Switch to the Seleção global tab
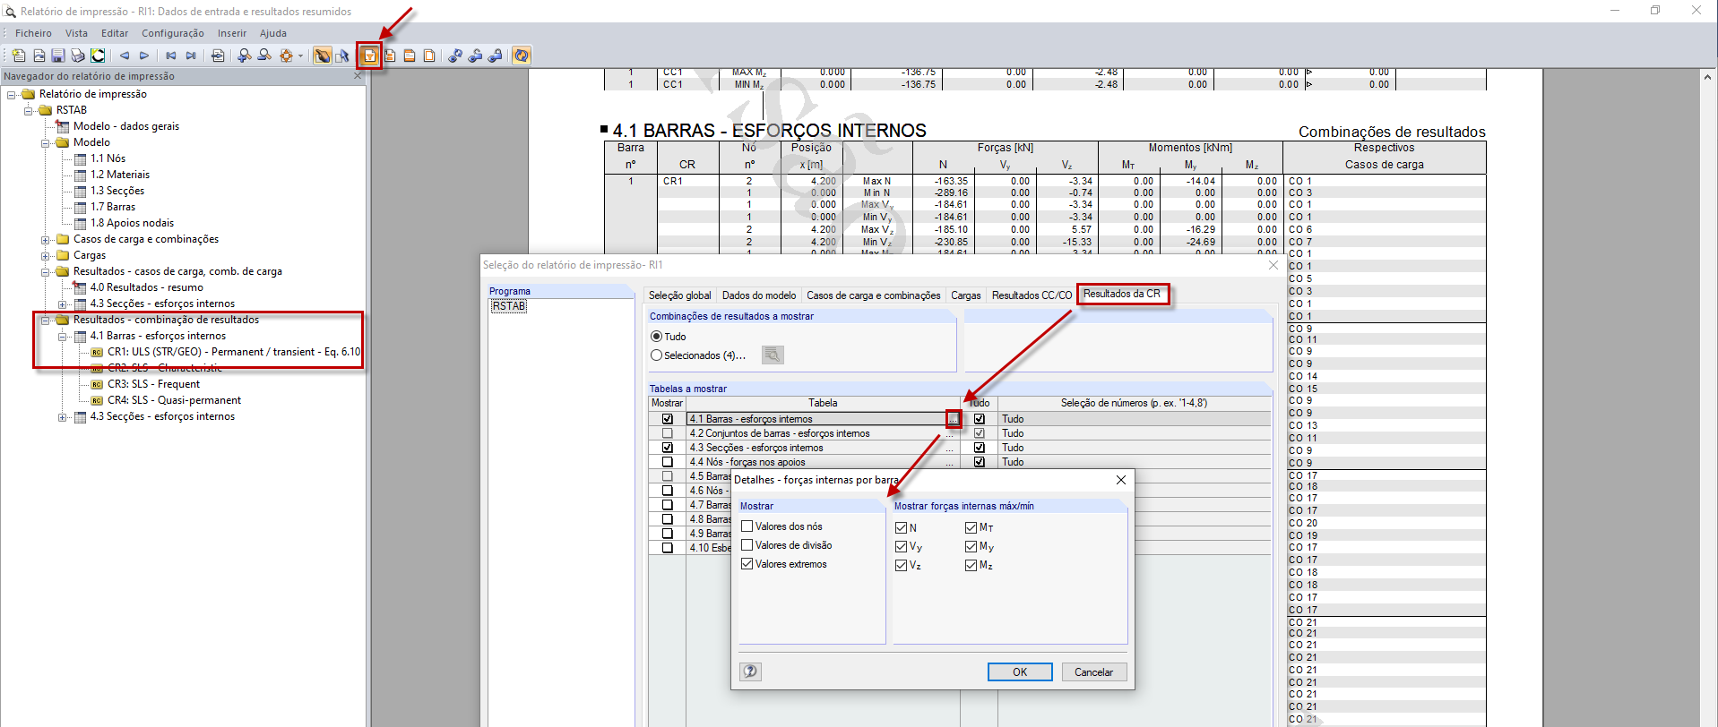This screenshot has width=1718, height=727. click(680, 295)
